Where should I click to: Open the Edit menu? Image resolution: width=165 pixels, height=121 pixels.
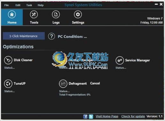[x=18, y=5]
